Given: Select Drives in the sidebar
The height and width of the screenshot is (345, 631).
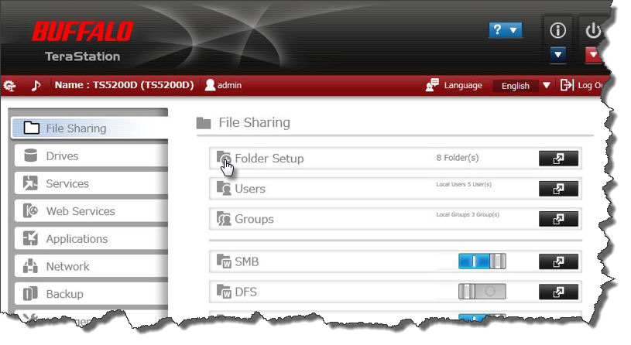Looking at the screenshot, I should tap(91, 156).
